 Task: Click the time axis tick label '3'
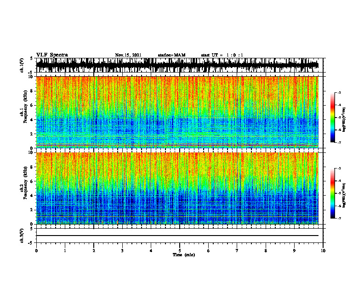point(122,251)
